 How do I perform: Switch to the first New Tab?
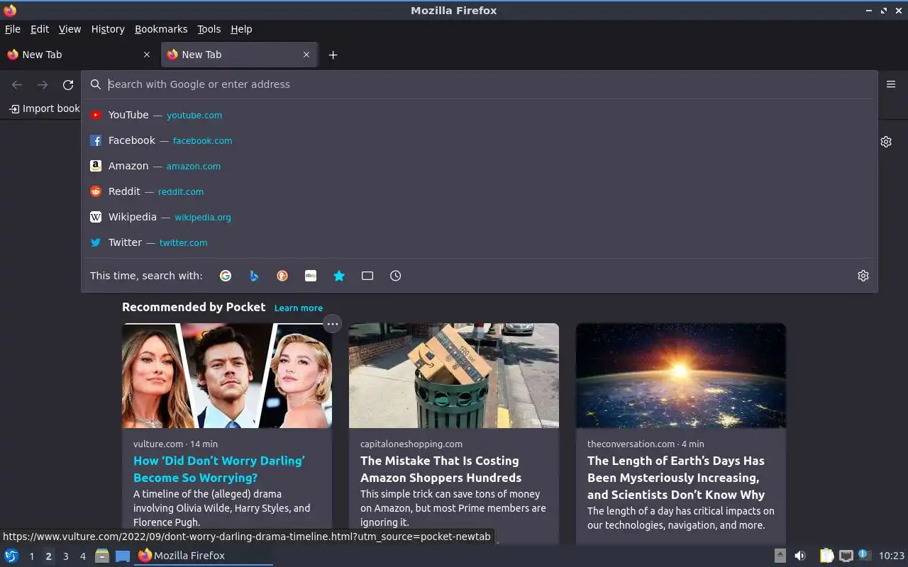coord(79,55)
